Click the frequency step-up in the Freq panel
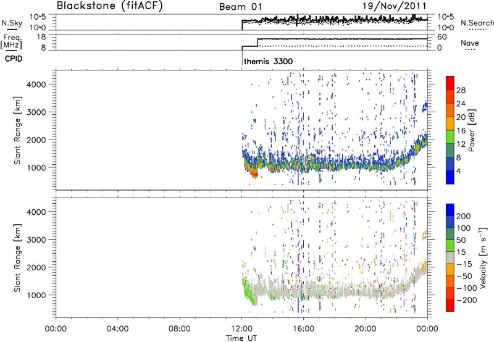This screenshot has width=494, height=342. (x=257, y=43)
